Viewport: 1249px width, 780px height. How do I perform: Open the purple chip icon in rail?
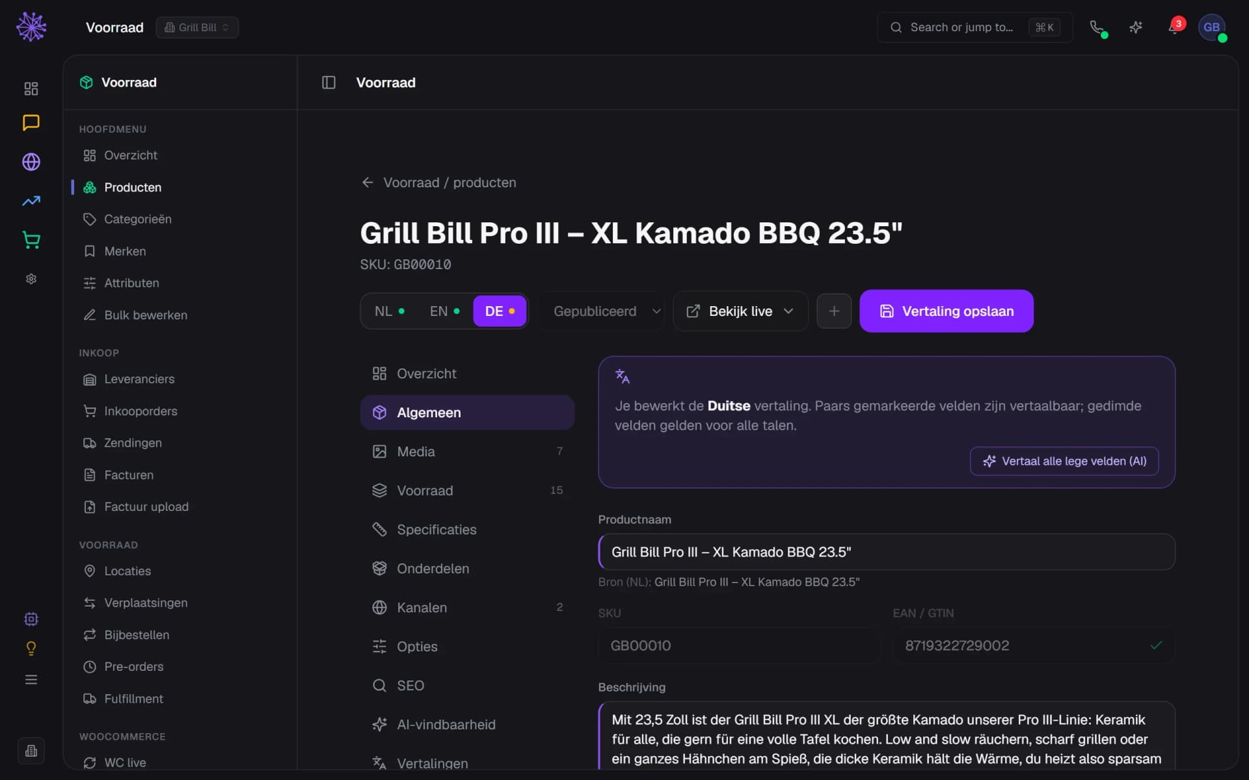[31, 619]
